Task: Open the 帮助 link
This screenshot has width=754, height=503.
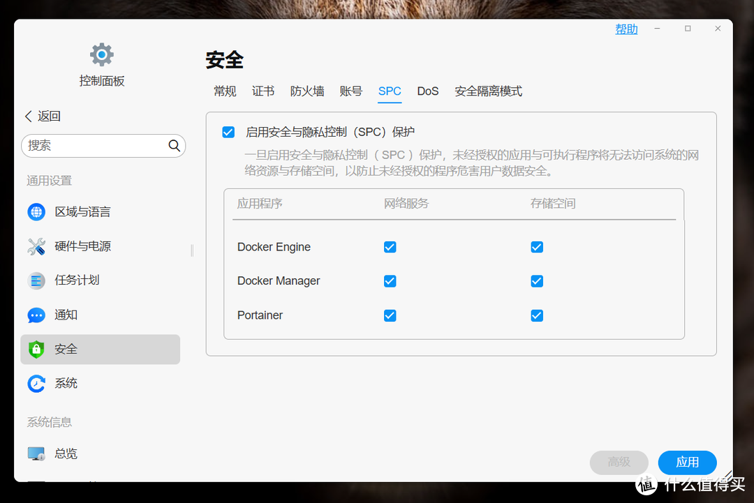Action: pyautogui.click(x=626, y=29)
